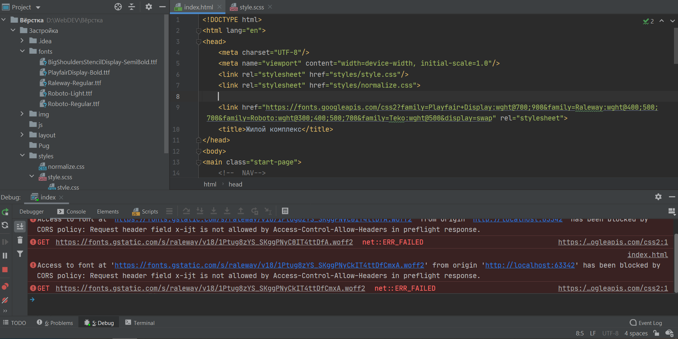The height and width of the screenshot is (339, 678).
Task: Collapse the fonts folder
Action: tap(22, 51)
